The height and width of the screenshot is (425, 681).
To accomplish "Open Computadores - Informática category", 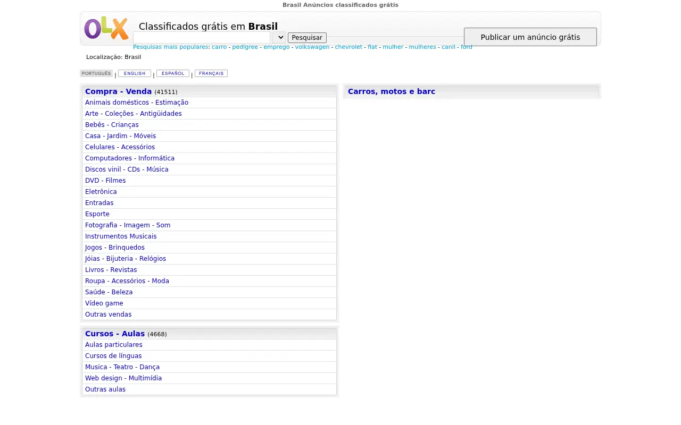I will [130, 158].
